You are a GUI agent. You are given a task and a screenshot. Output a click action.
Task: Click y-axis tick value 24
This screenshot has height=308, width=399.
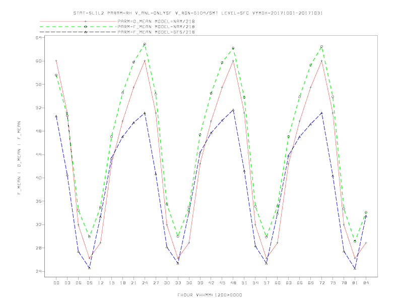pyautogui.click(x=38, y=271)
